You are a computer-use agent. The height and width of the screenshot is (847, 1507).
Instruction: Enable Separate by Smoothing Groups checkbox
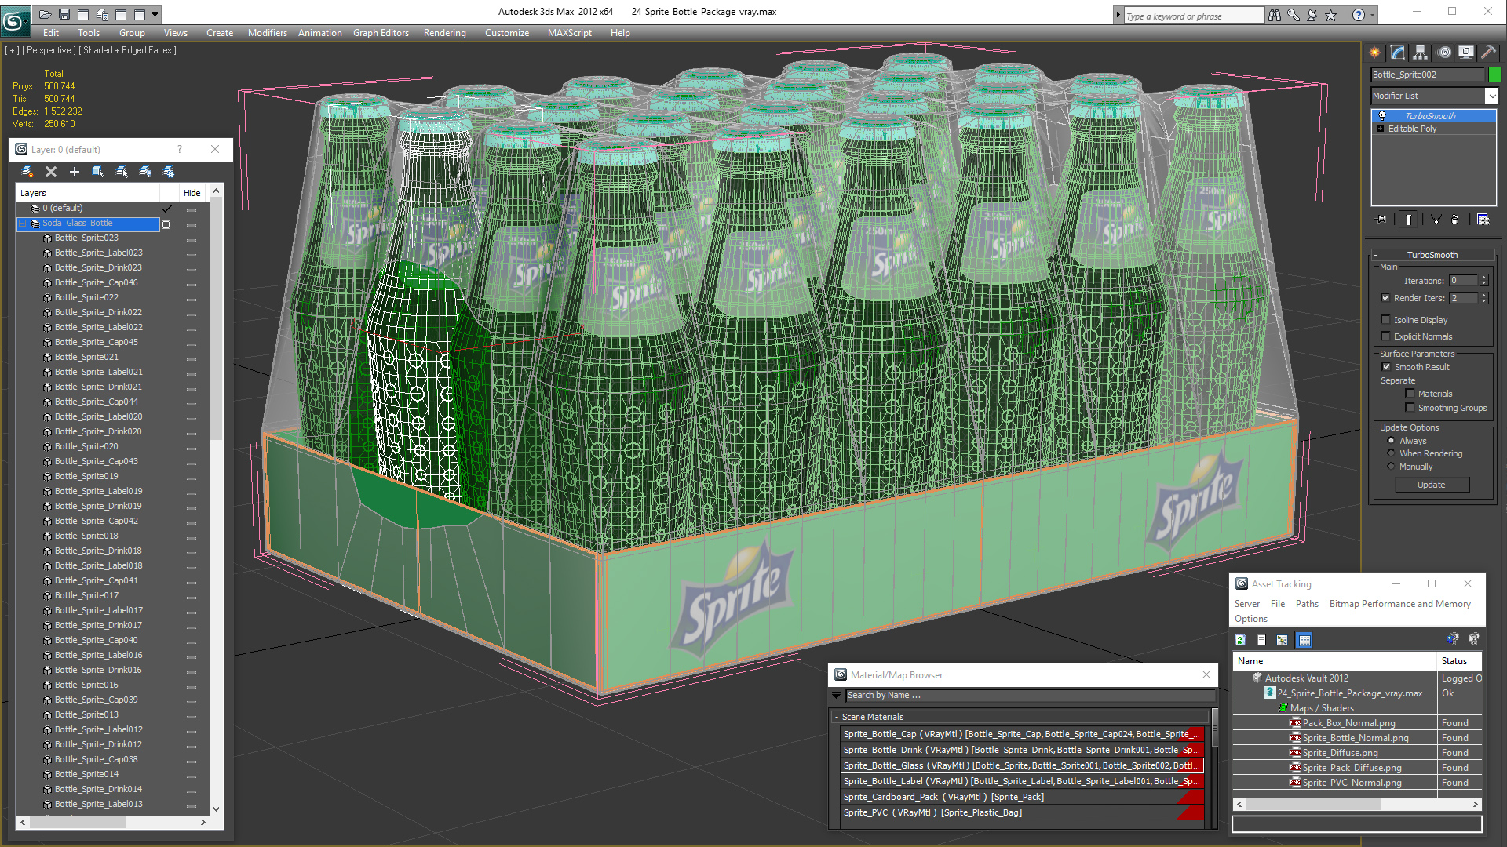(1410, 408)
